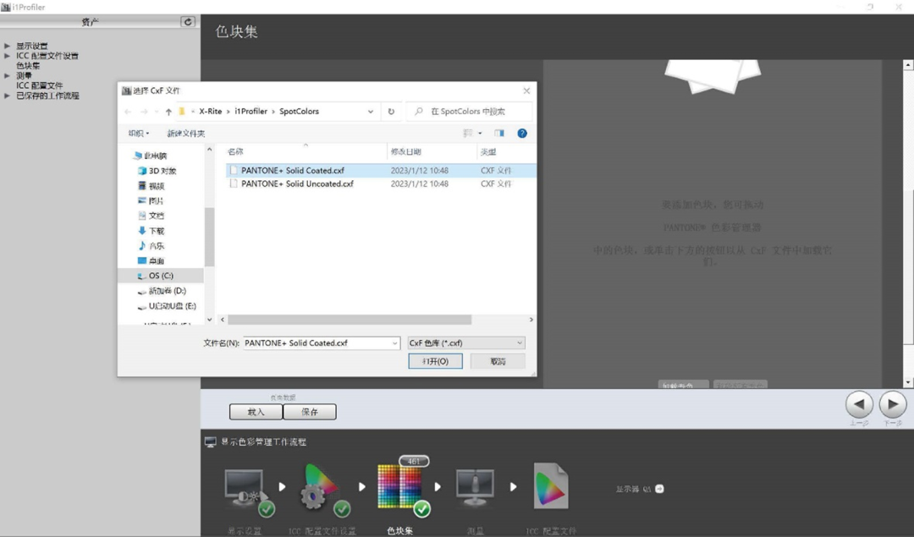This screenshot has width=914, height=537.
Task: Click the 显示色彩管理工作流程 monitor icon
Action: click(x=211, y=442)
